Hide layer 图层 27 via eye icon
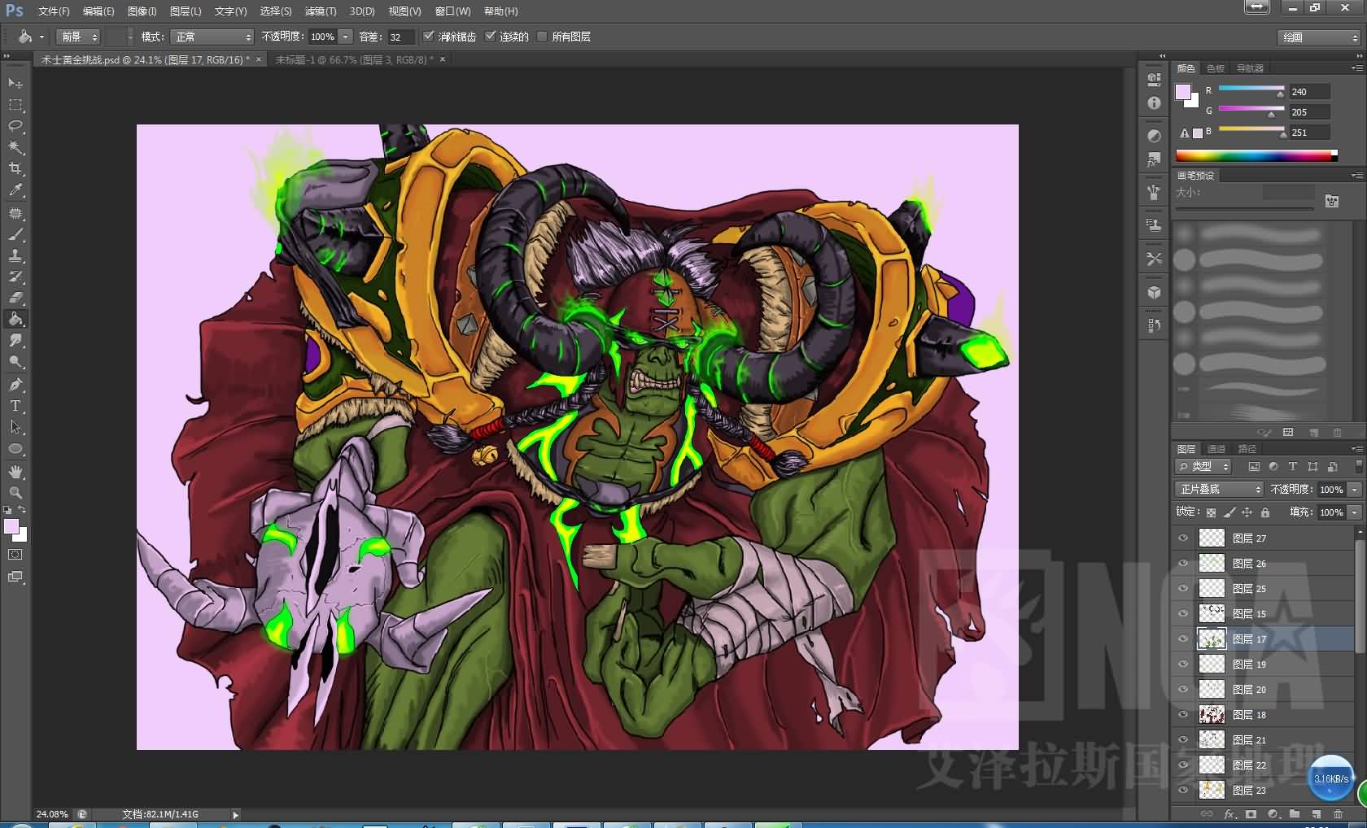The height and width of the screenshot is (828, 1367). click(1183, 538)
